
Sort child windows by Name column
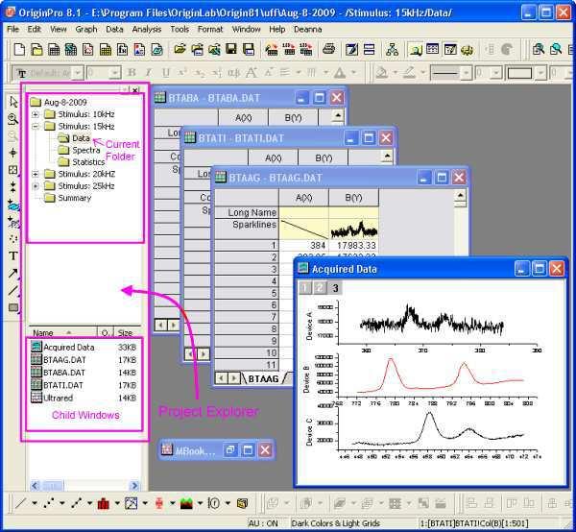(x=62, y=332)
